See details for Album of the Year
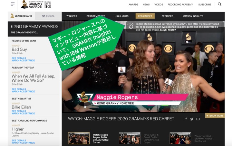232x146 pixels. 19,89
